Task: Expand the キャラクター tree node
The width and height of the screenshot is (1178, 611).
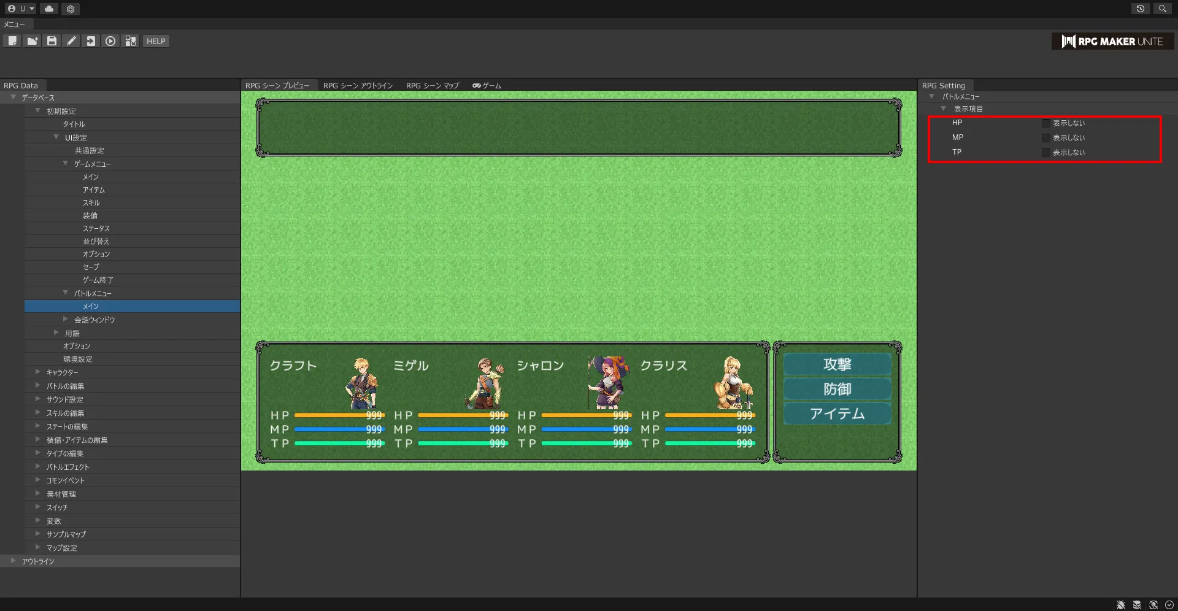Action: coord(38,372)
